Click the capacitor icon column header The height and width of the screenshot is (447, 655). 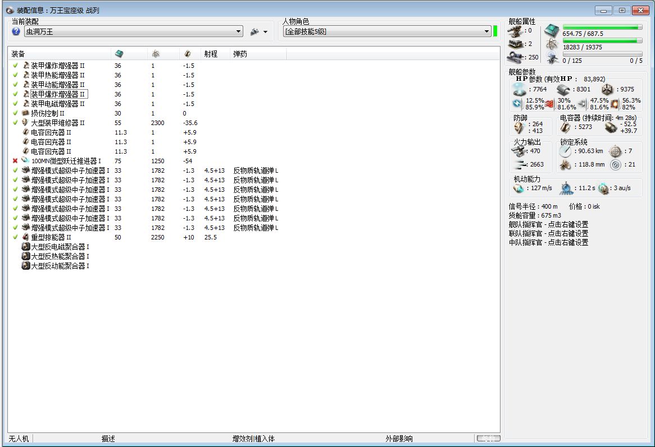coord(190,54)
